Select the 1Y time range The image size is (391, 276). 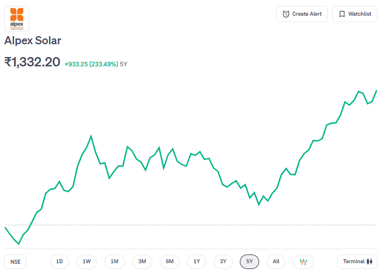point(197,261)
